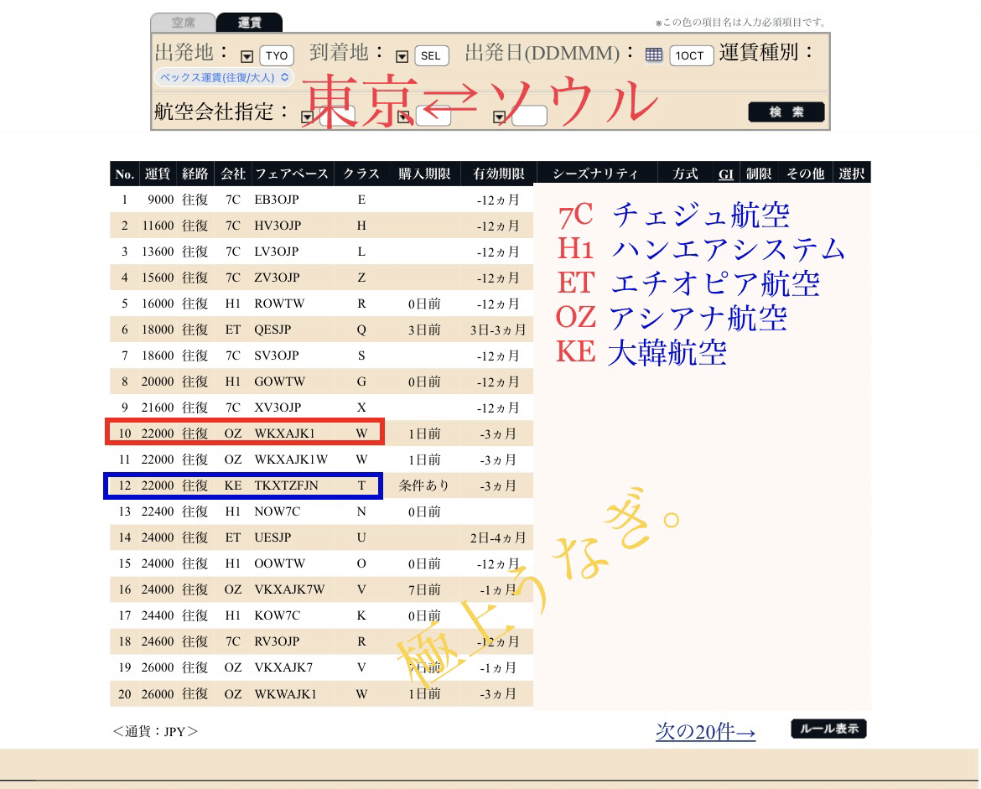
Task: Click the GI column header link
Action: (726, 174)
